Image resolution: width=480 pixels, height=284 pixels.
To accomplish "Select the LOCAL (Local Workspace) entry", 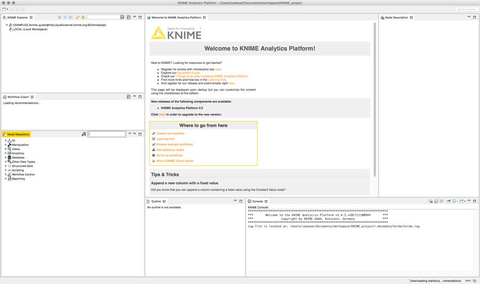I will point(30,29).
